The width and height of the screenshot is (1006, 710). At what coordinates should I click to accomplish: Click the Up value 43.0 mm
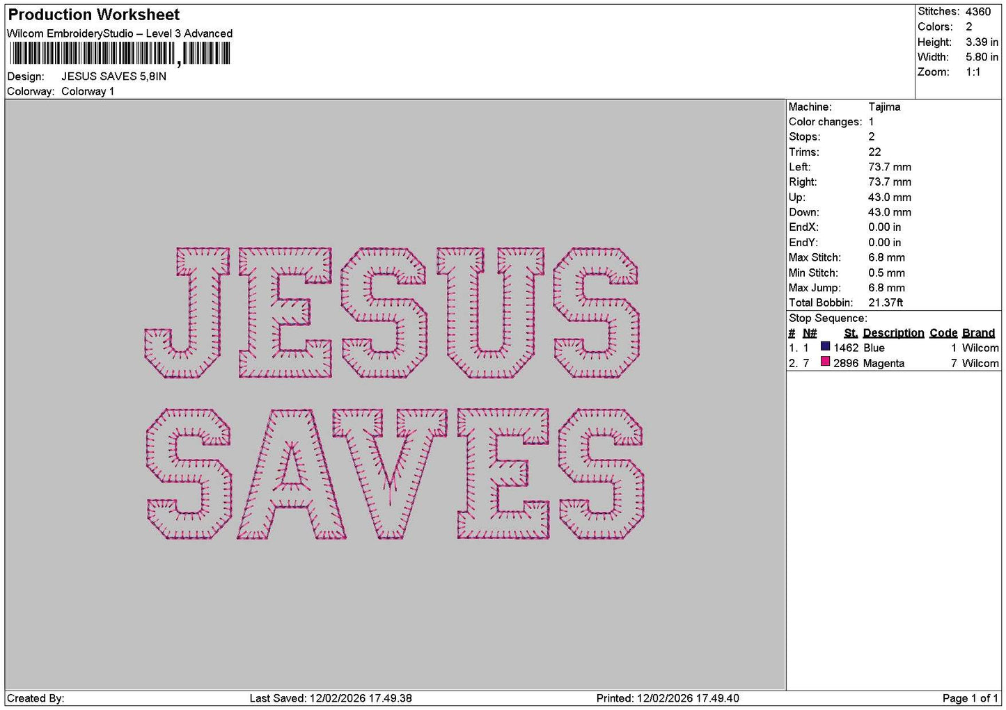click(x=889, y=197)
